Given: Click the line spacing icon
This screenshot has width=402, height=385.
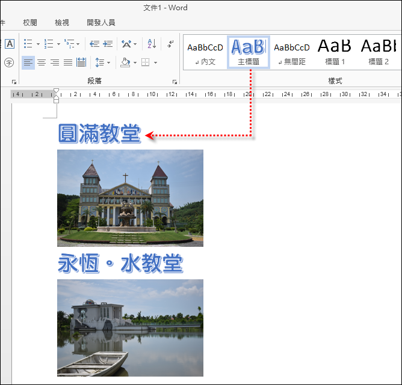Looking at the screenshot, I should [x=100, y=62].
